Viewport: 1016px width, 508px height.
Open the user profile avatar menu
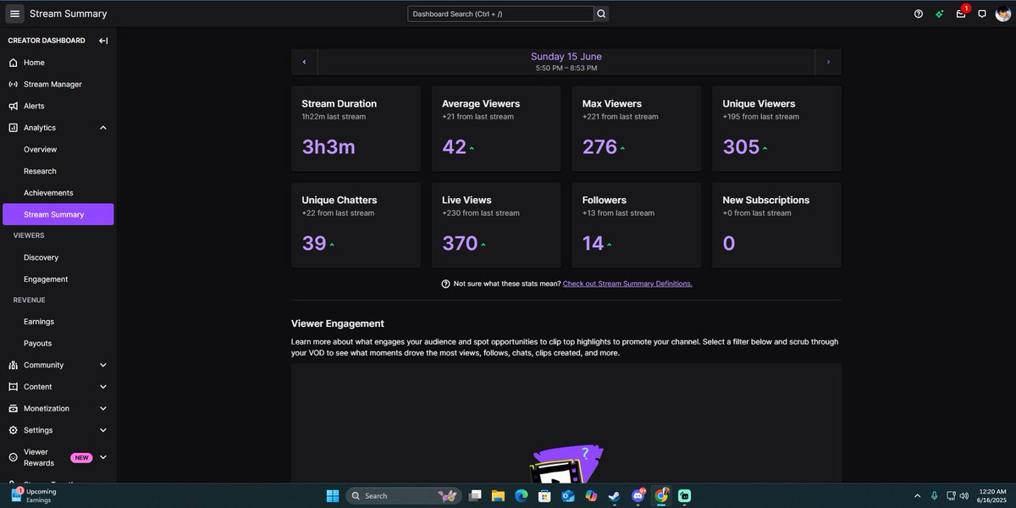click(x=1003, y=14)
